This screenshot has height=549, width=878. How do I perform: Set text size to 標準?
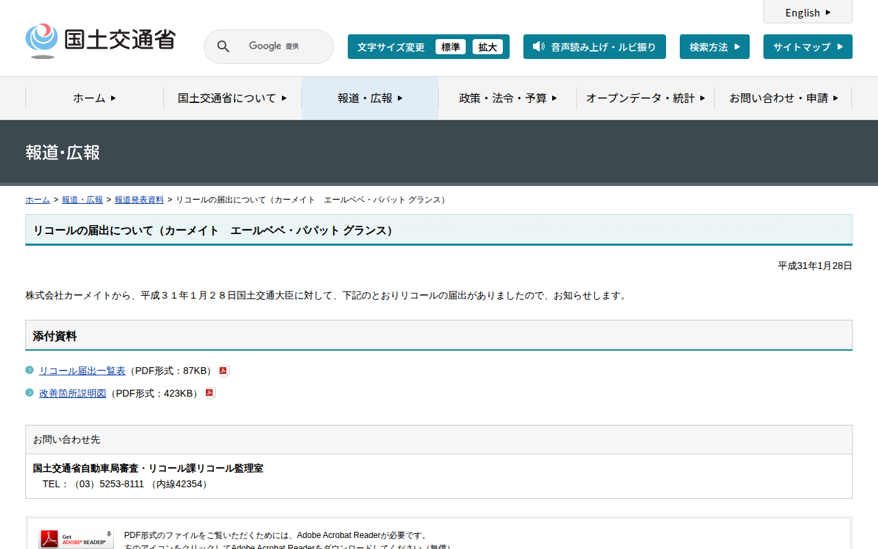pyautogui.click(x=450, y=47)
